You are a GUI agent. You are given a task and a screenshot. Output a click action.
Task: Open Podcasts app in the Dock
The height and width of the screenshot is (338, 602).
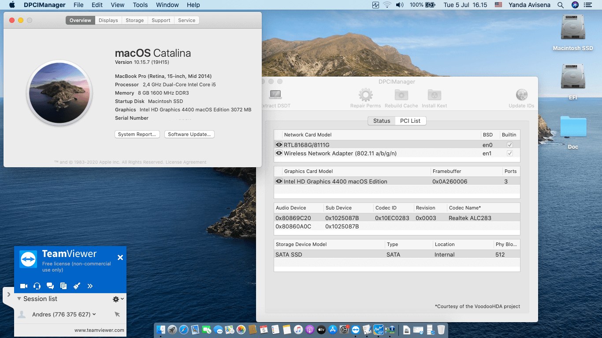click(x=309, y=329)
